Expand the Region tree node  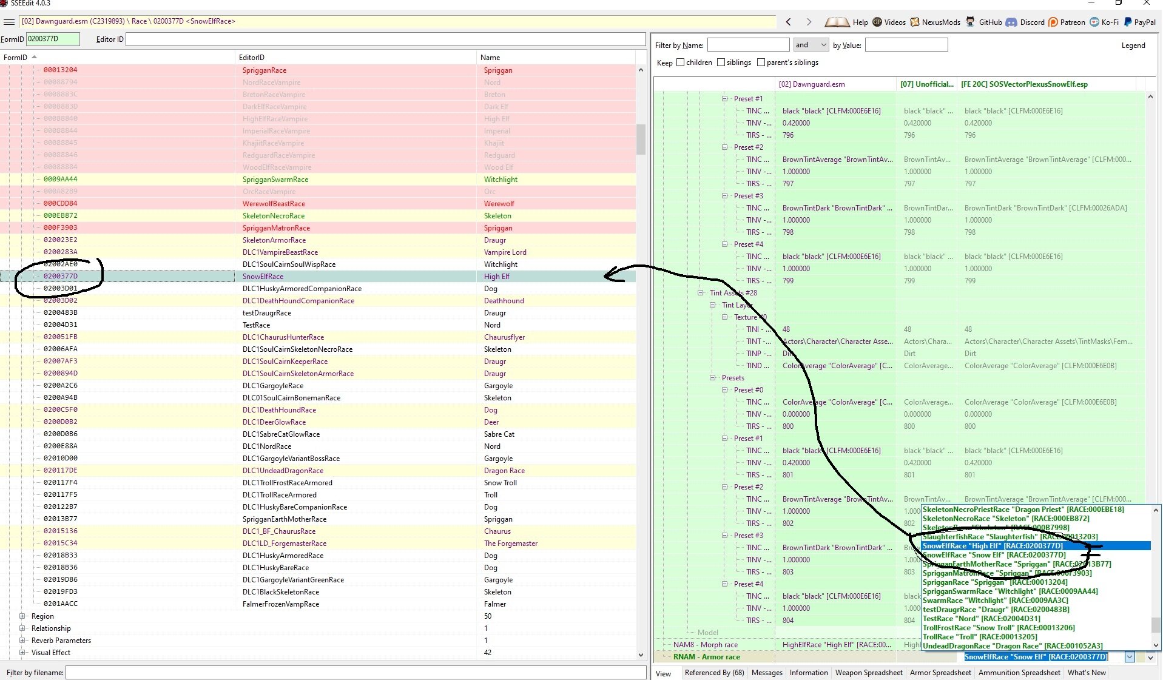pyautogui.click(x=22, y=616)
